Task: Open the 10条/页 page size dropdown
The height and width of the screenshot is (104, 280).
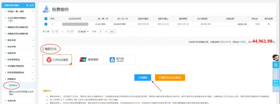Action: (83, 31)
